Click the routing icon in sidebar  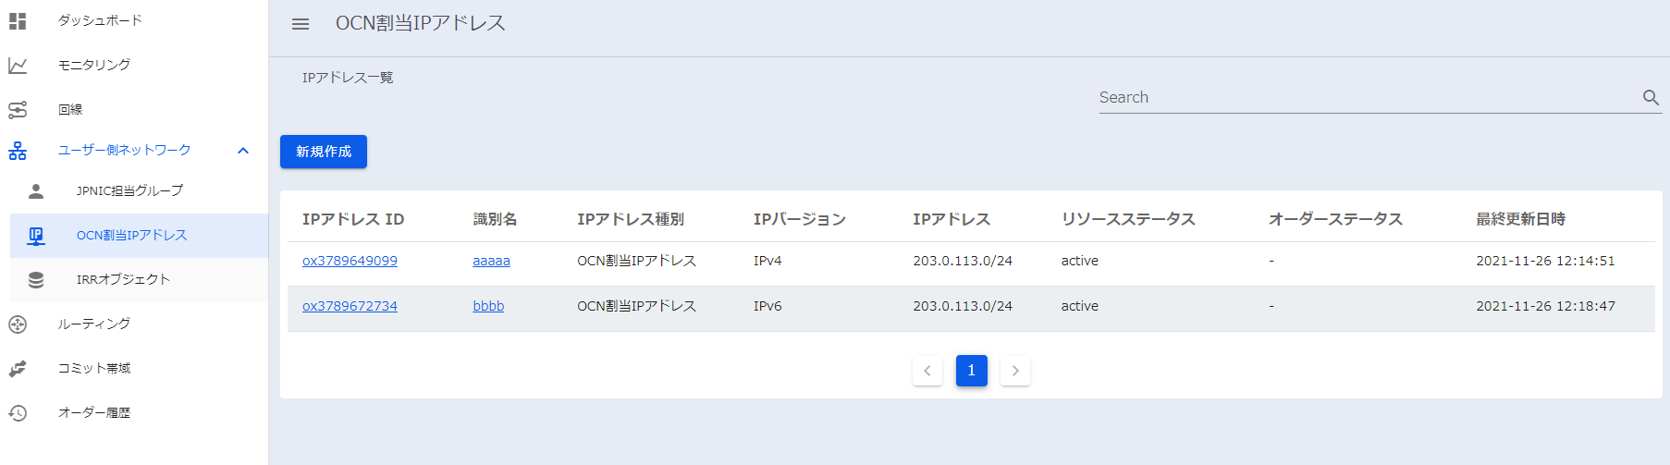point(18,324)
